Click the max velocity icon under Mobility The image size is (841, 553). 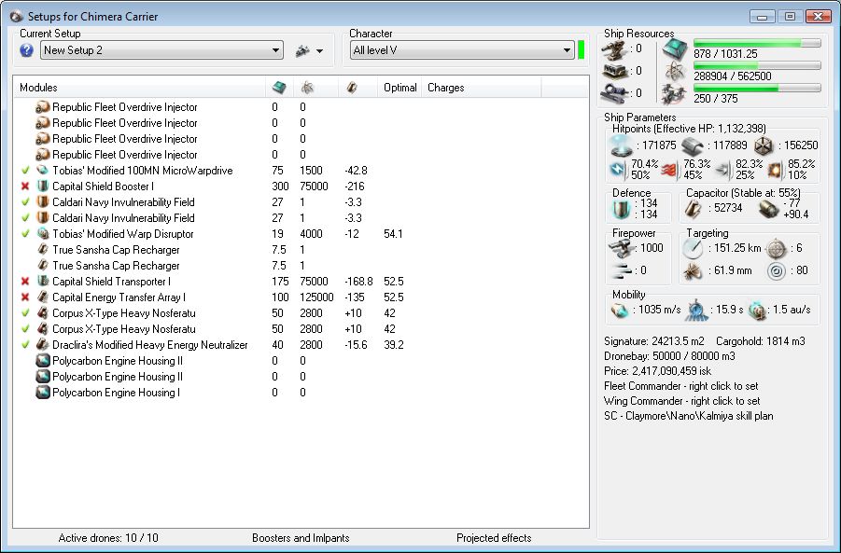click(620, 311)
